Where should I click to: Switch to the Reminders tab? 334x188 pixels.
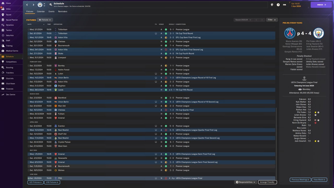click(63, 11)
